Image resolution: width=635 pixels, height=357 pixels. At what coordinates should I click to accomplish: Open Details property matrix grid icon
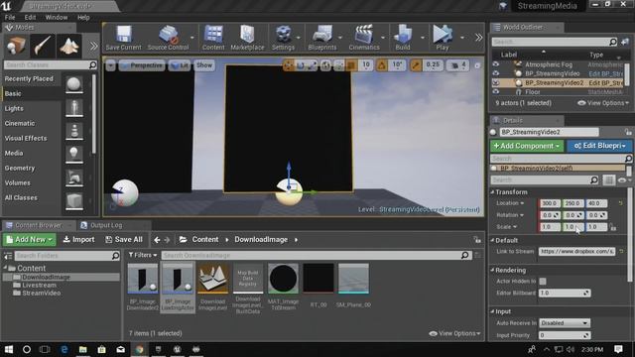[608, 180]
